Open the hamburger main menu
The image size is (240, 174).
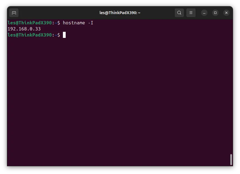click(191, 13)
